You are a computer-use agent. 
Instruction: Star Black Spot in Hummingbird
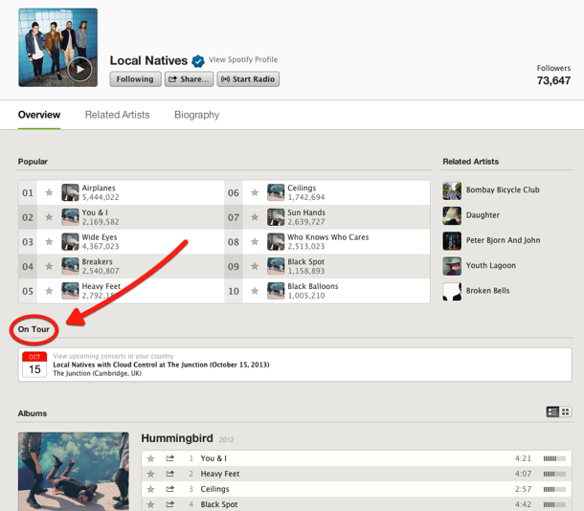[x=150, y=504]
